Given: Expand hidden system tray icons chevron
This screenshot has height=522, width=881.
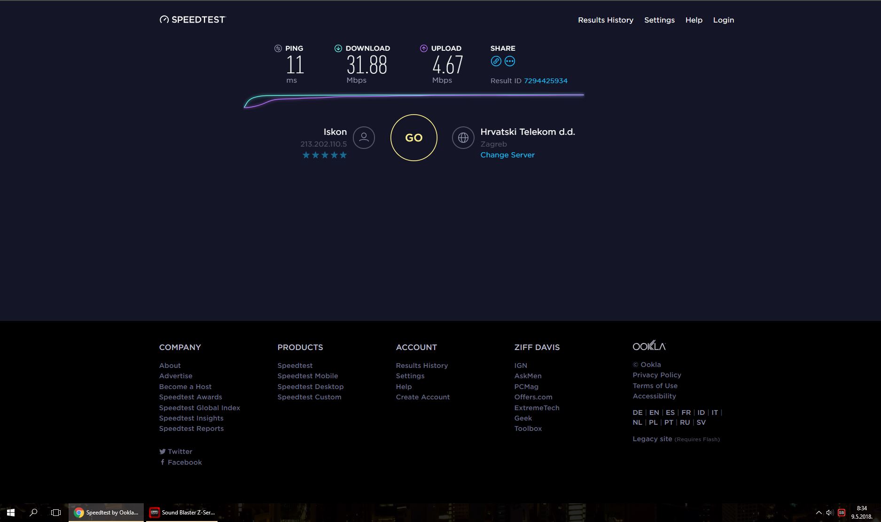Looking at the screenshot, I should pyautogui.click(x=819, y=513).
